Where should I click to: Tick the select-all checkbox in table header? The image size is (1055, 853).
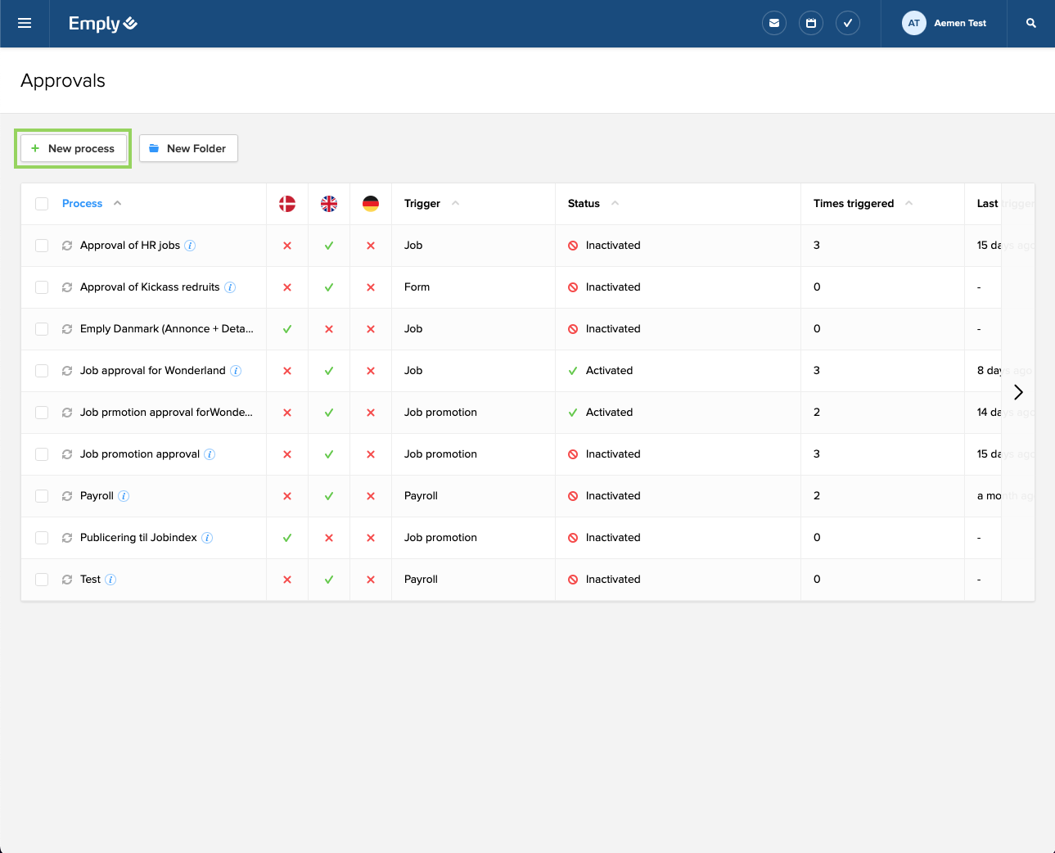tap(42, 204)
